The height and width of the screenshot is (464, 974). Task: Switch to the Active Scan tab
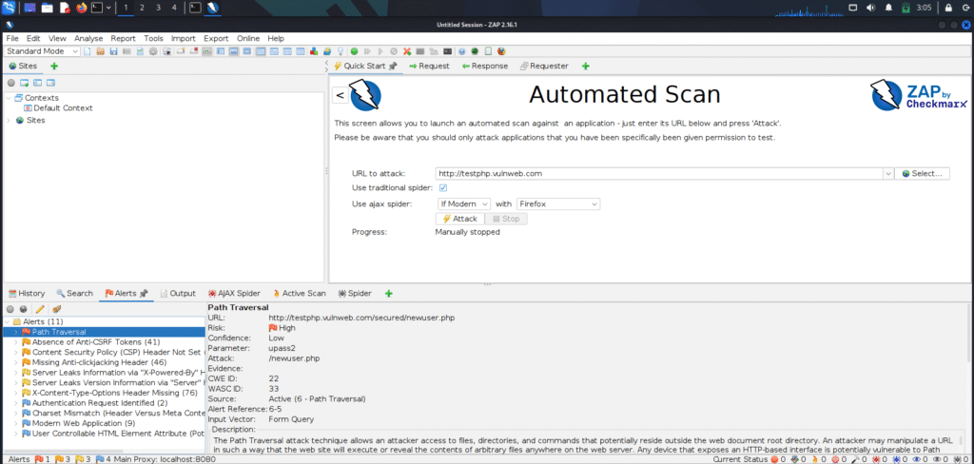[300, 294]
